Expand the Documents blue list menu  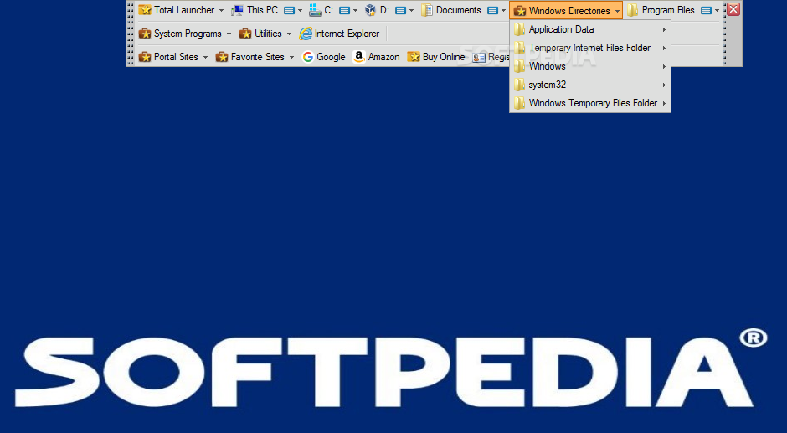point(496,10)
